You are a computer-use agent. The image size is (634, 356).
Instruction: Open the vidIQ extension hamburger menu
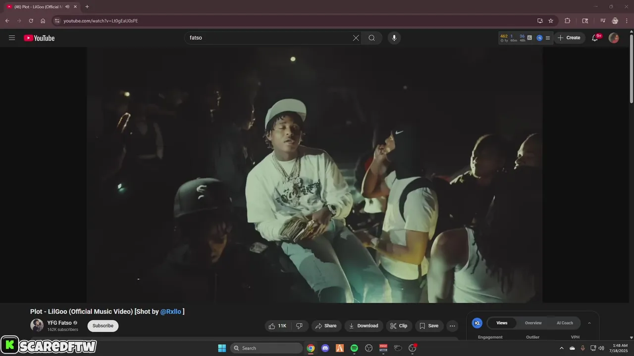click(548, 38)
